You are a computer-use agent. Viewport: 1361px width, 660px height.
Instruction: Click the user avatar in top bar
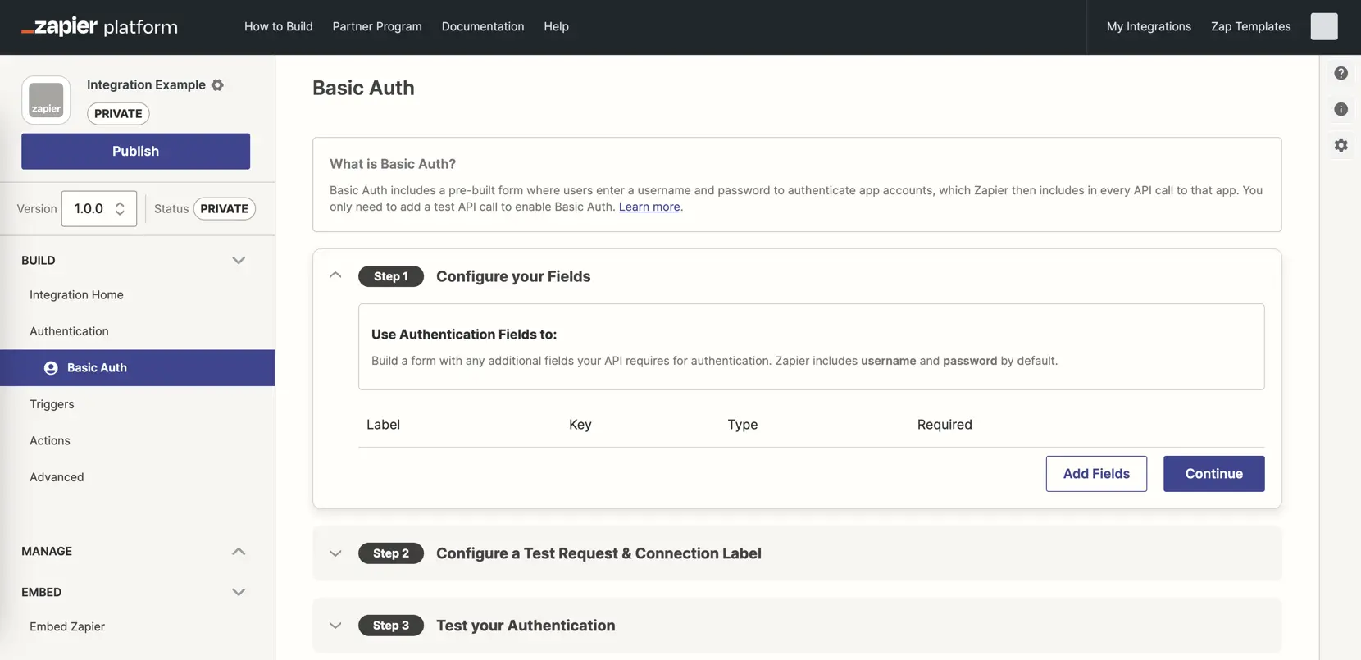[x=1323, y=26]
